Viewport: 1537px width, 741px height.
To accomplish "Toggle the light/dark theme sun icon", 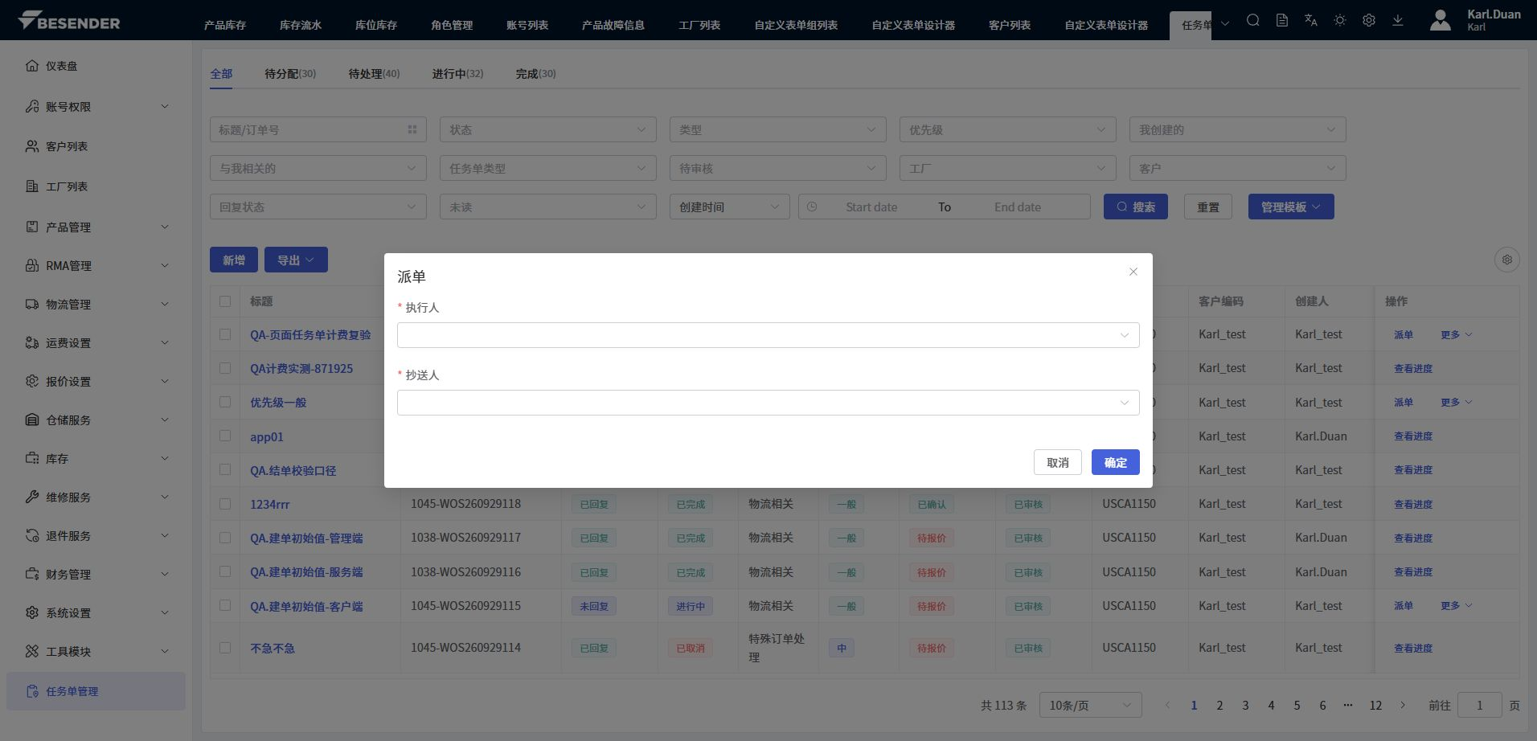I will click(1339, 20).
